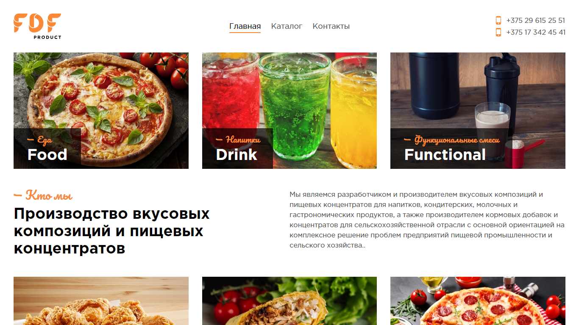Open the Drink category with colored glasses
The image size is (579, 325).
[x=289, y=110]
